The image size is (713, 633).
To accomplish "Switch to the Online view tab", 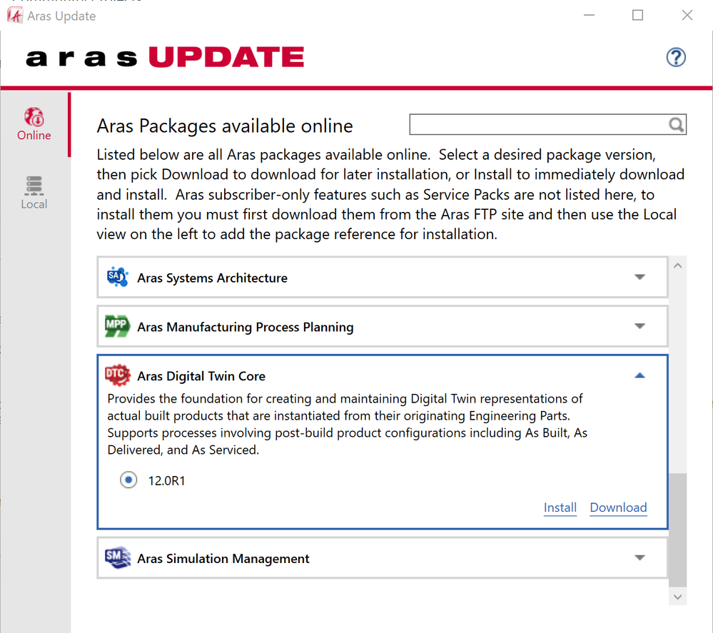I will pyautogui.click(x=34, y=124).
